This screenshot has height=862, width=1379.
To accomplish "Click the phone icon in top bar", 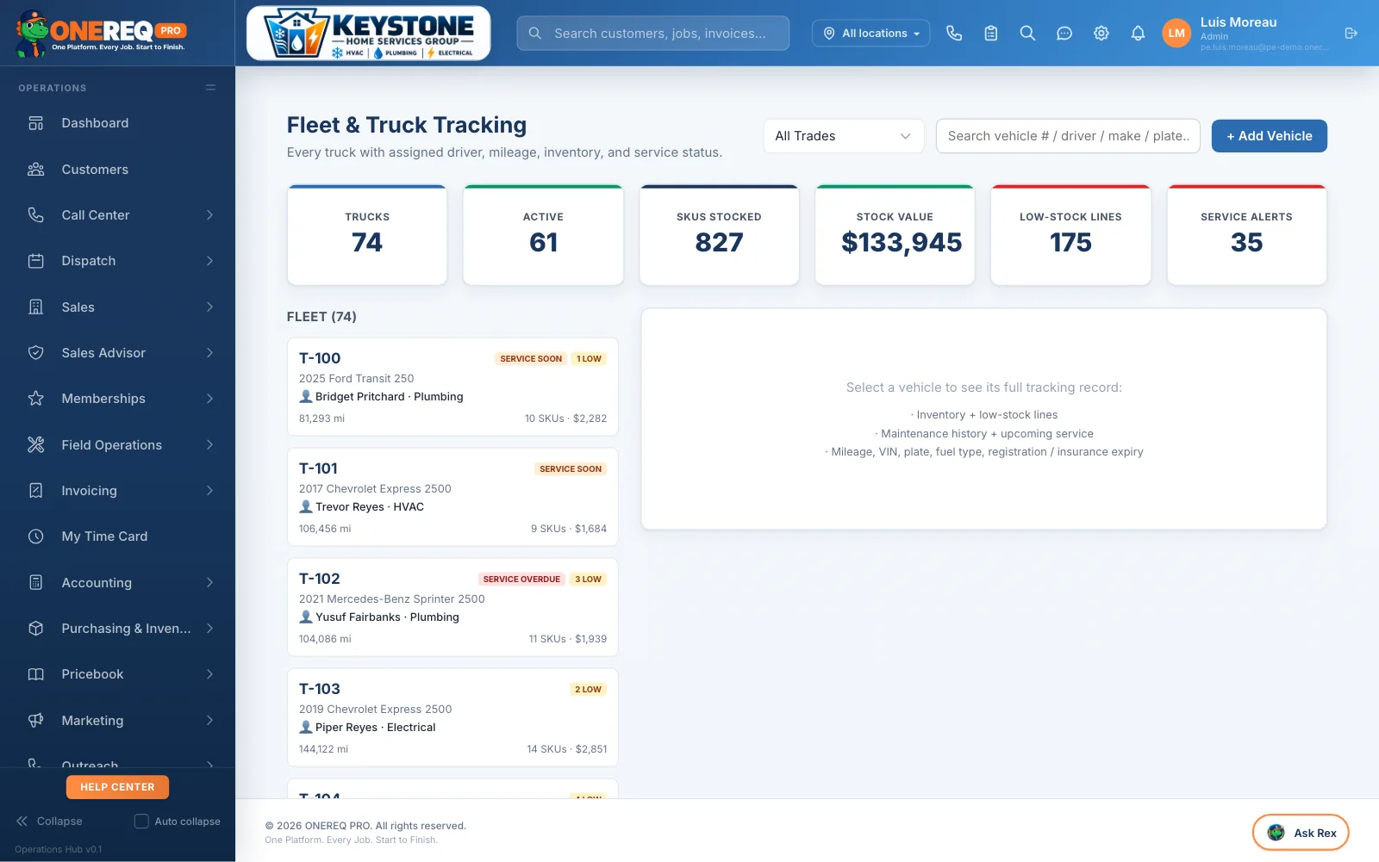I will [954, 33].
